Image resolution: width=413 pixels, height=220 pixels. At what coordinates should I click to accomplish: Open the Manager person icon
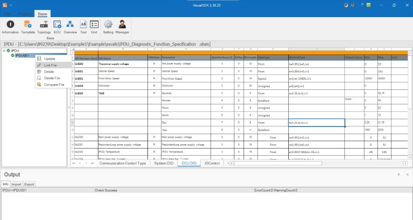(122, 27)
